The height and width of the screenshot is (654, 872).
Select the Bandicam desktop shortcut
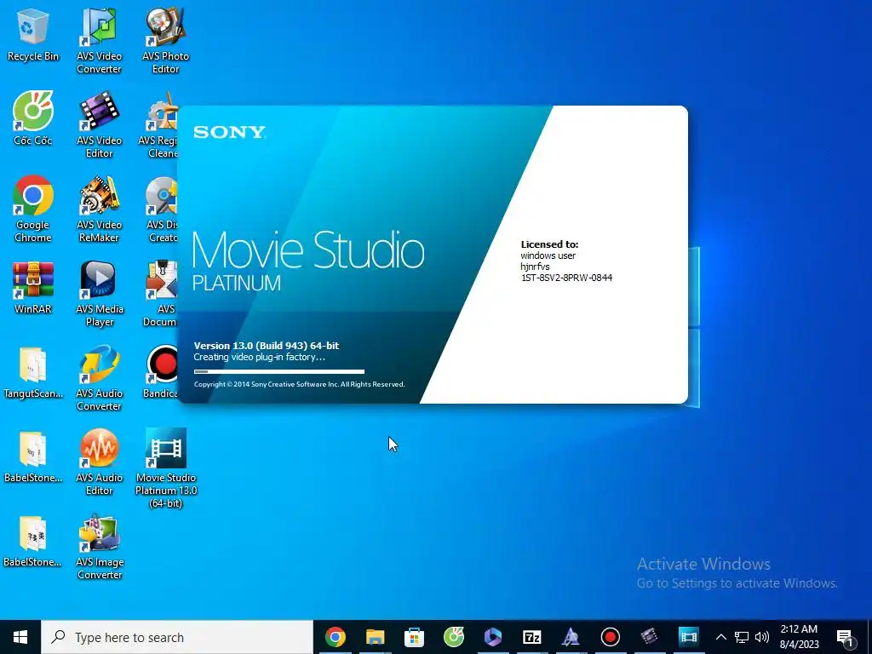pyautogui.click(x=161, y=373)
